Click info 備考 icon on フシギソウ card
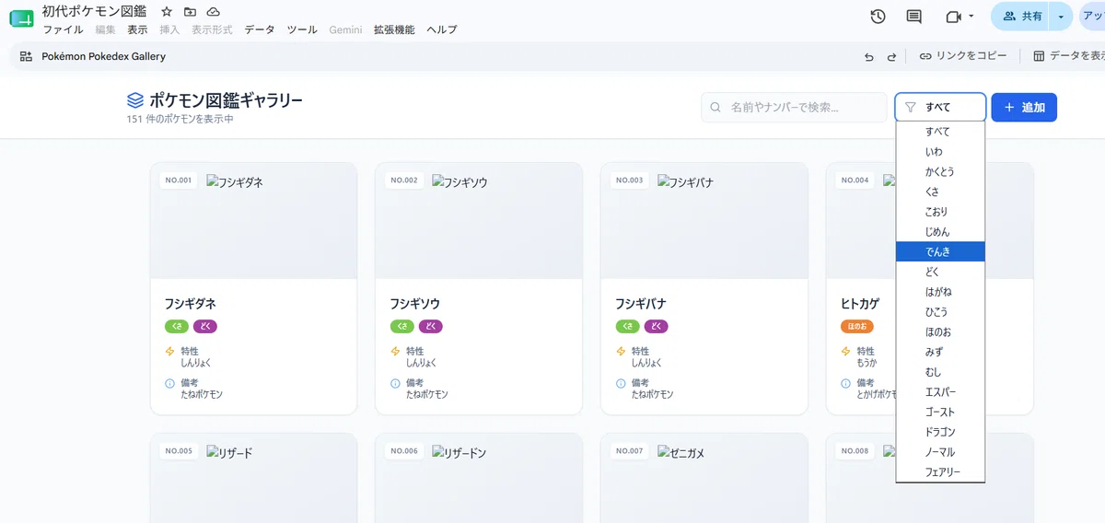Image resolution: width=1105 pixels, height=523 pixels. coord(395,383)
